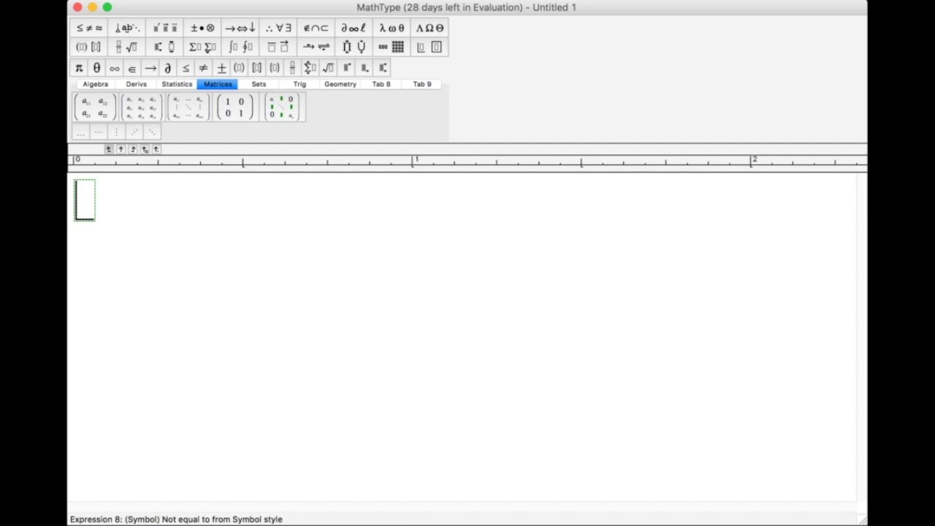Screen dimensions: 935x526
Task: Insert the pi symbol
Action: [79, 68]
